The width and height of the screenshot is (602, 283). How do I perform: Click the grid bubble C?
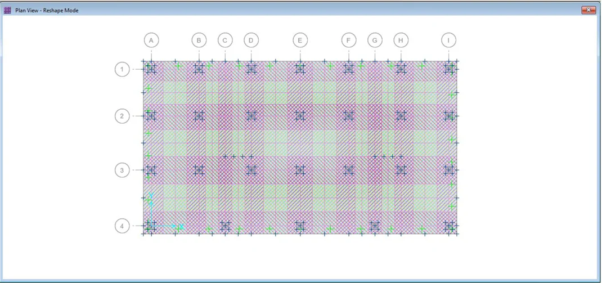225,41
